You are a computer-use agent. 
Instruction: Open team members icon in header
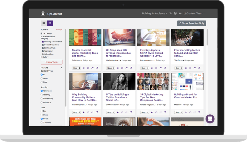tap(175, 14)
